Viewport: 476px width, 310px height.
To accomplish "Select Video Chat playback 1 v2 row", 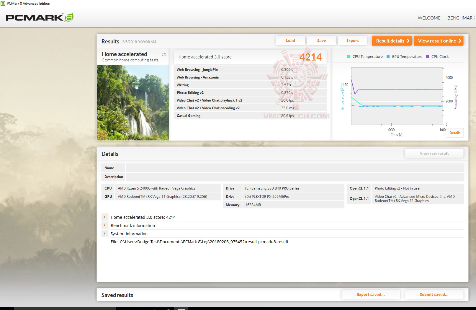I will tap(250, 100).
